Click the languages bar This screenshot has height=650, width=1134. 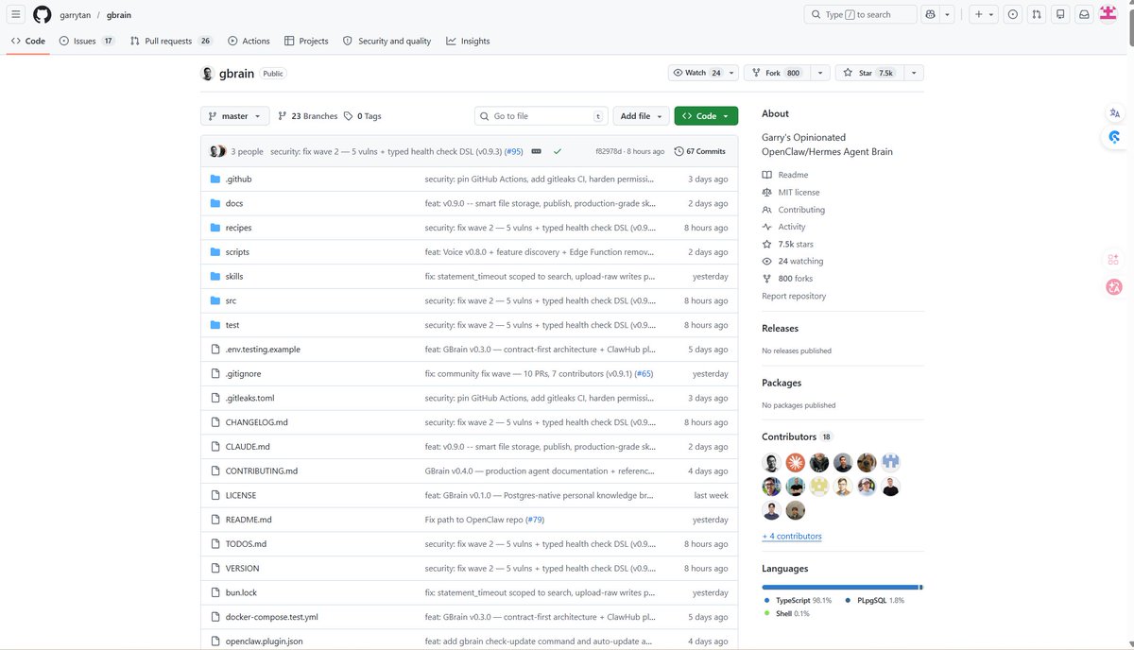[842, 588]
